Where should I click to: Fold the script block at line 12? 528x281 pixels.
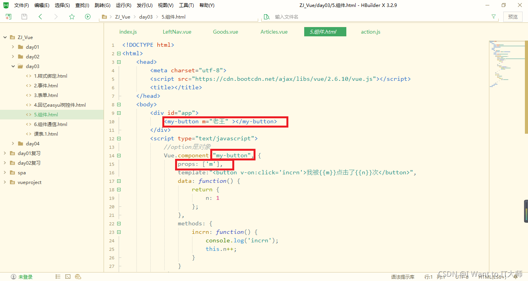pyautogui.click(x=119, y=139)
